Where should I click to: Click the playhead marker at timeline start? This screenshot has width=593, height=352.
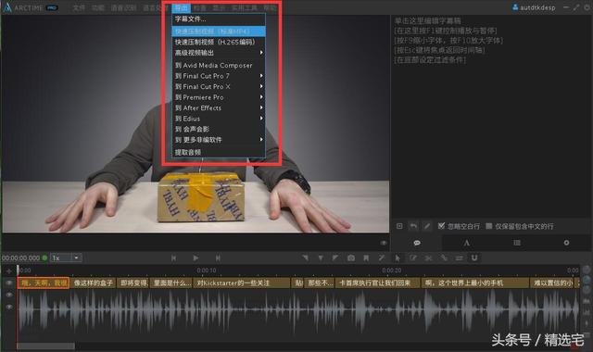(x=18, y=270)
